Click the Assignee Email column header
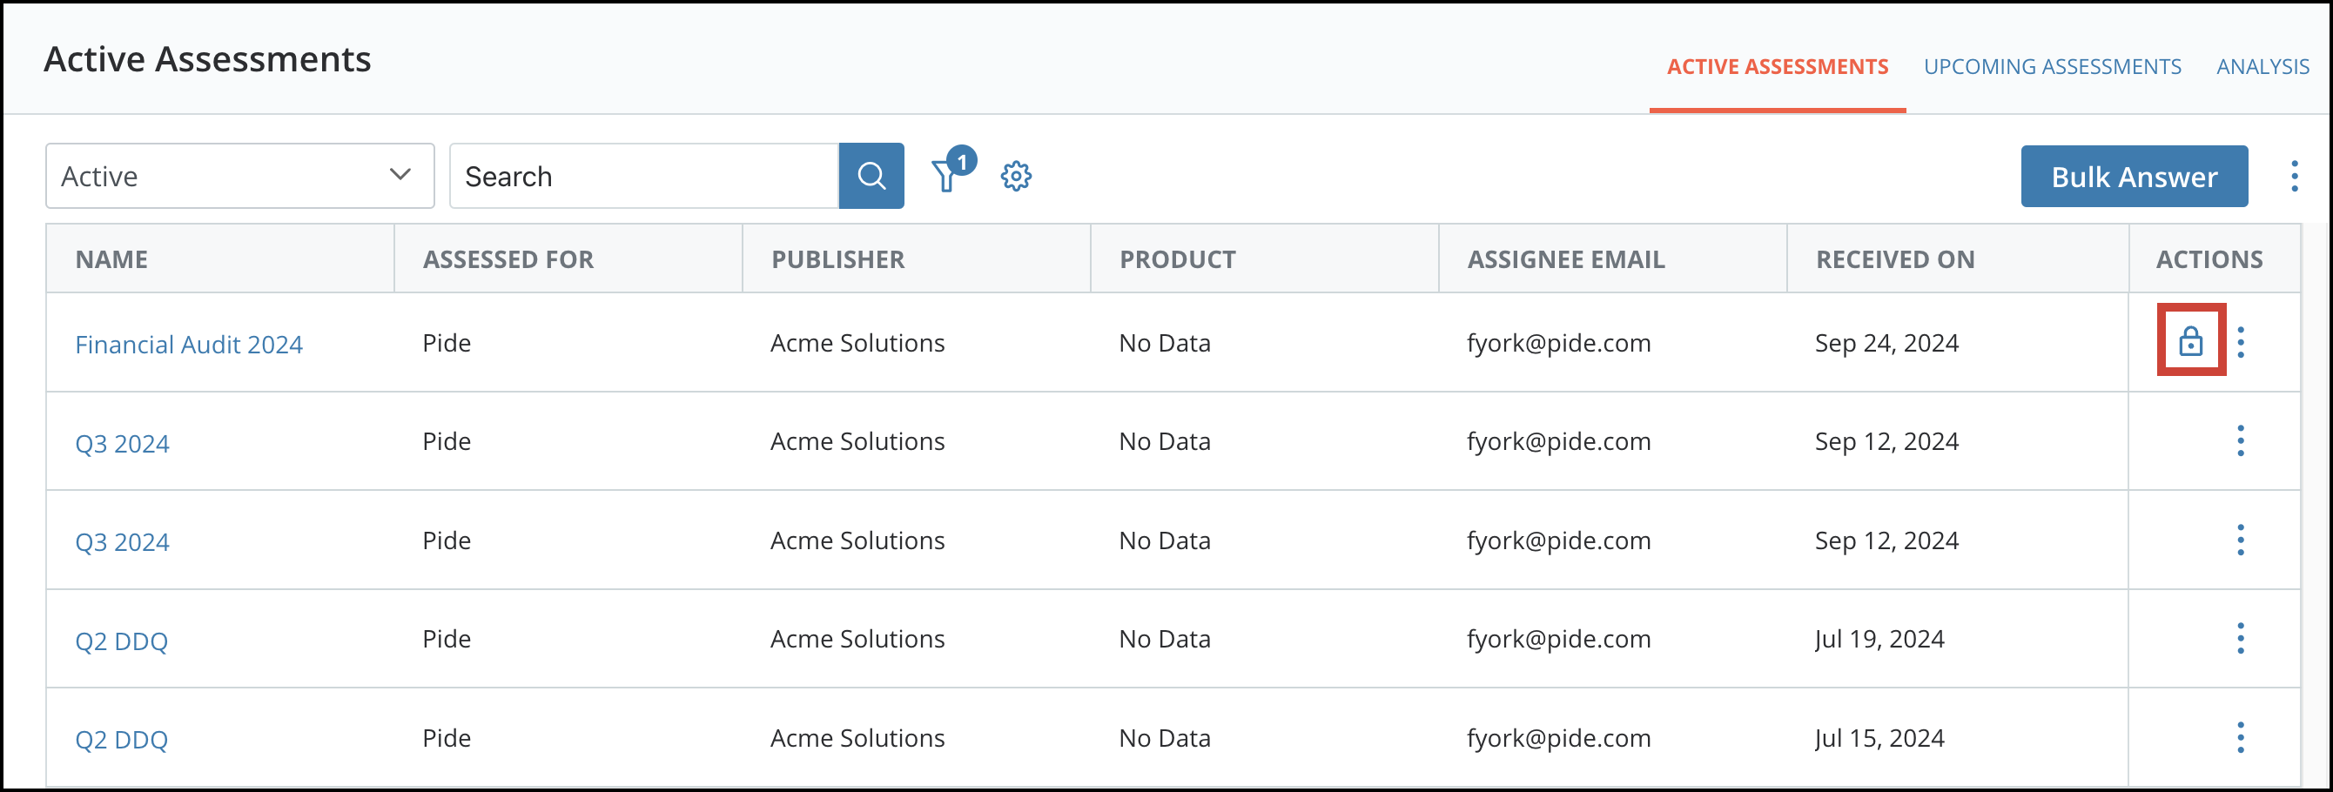Viewport: 2333px width, 792px height. click(x=1565, y=259)
